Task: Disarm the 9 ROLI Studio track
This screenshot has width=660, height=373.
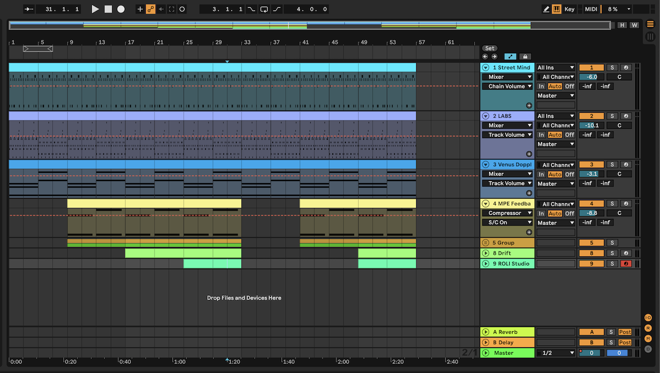Action: [x=626, y=264]
